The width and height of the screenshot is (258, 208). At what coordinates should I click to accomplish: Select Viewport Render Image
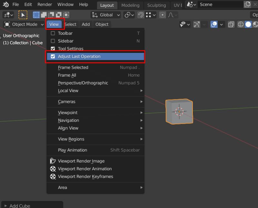click(x=81, y=161)
